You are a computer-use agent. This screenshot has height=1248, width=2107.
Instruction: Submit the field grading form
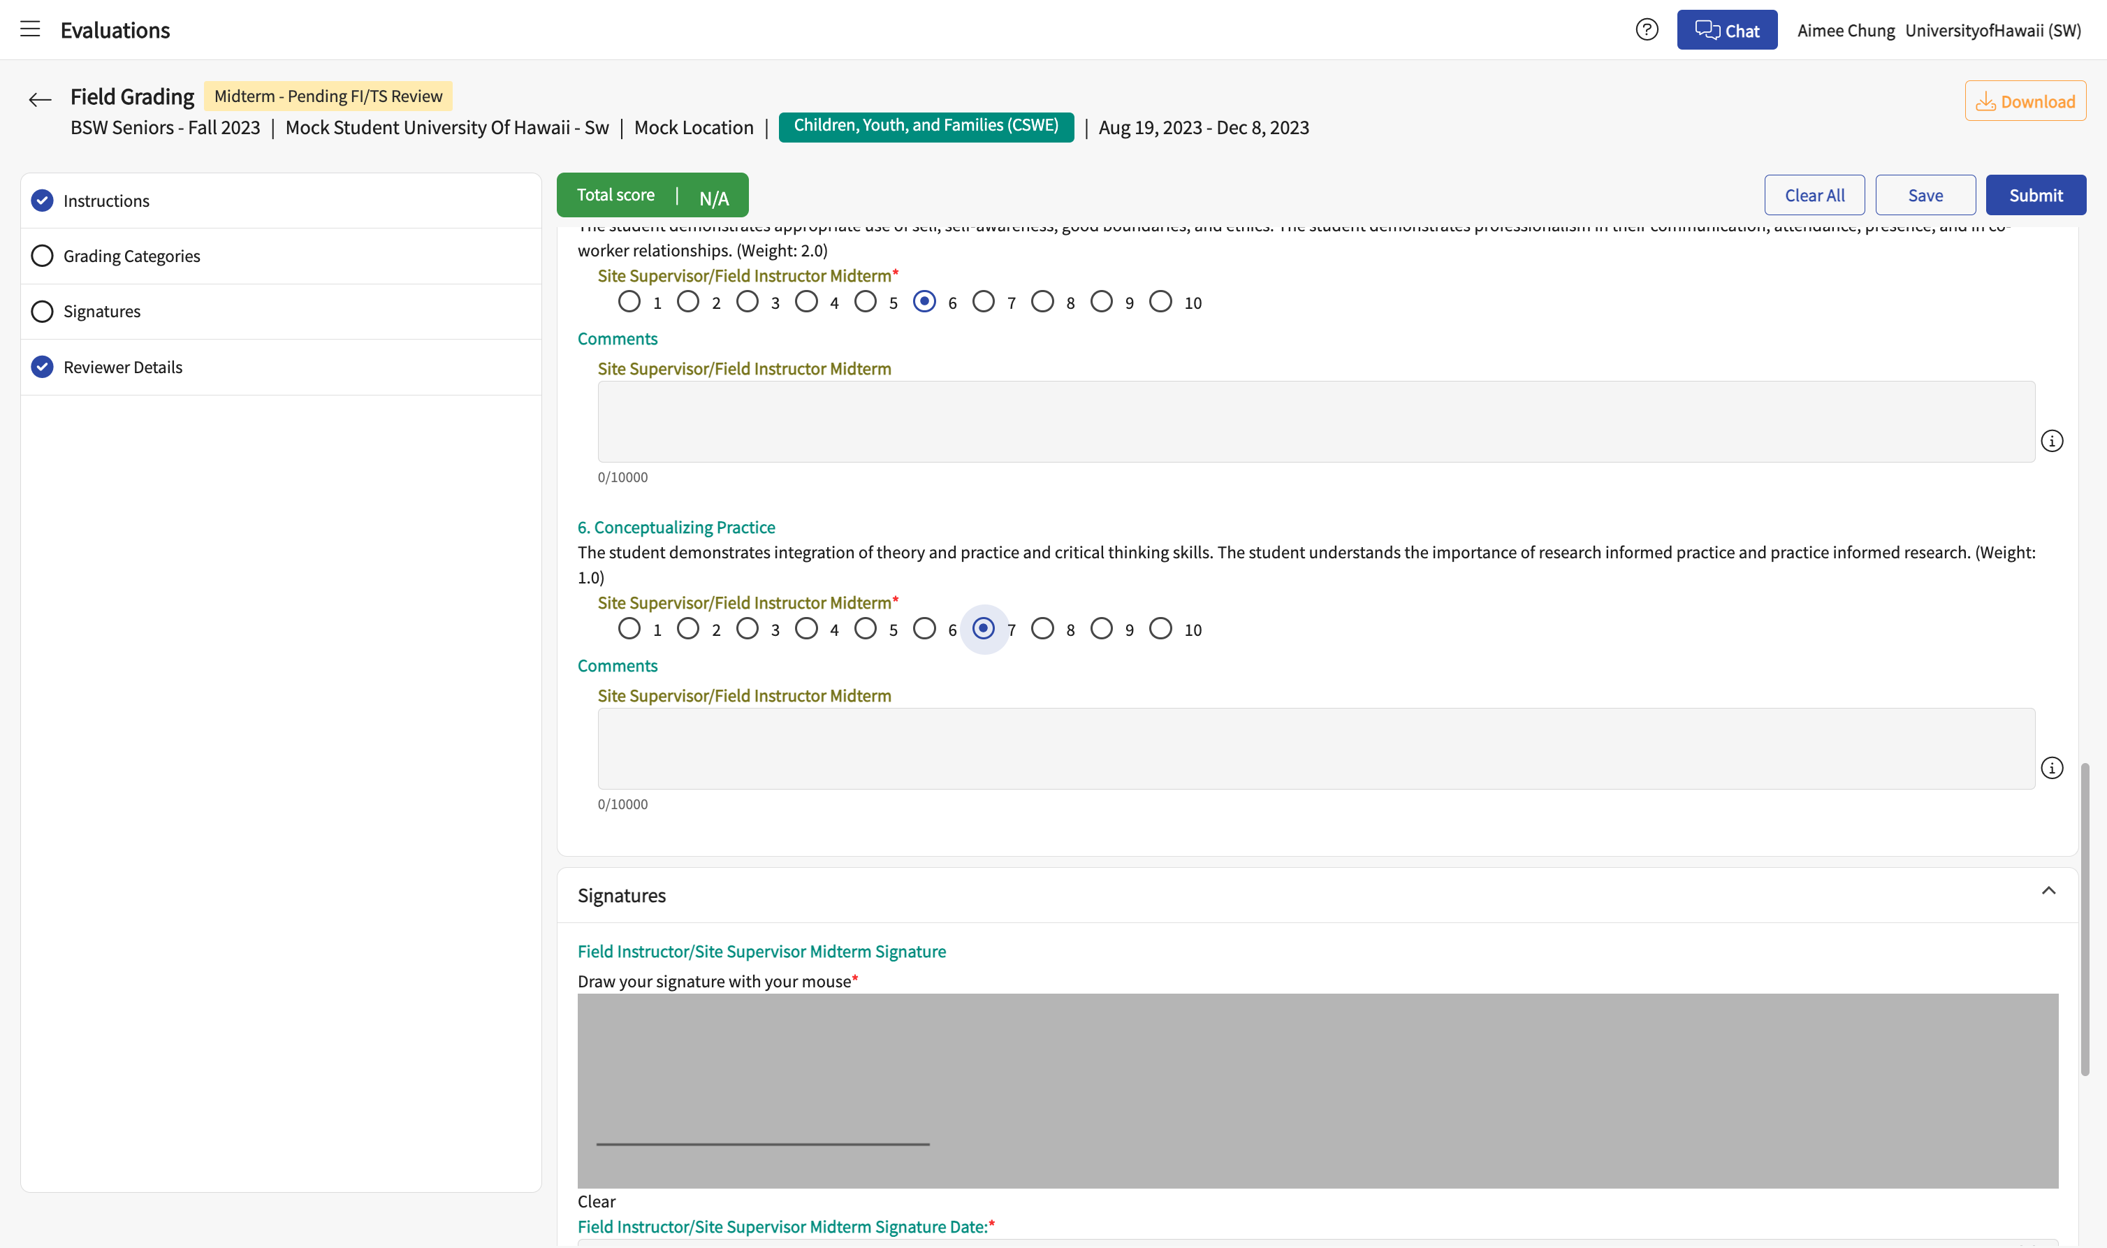[2036, 195]
